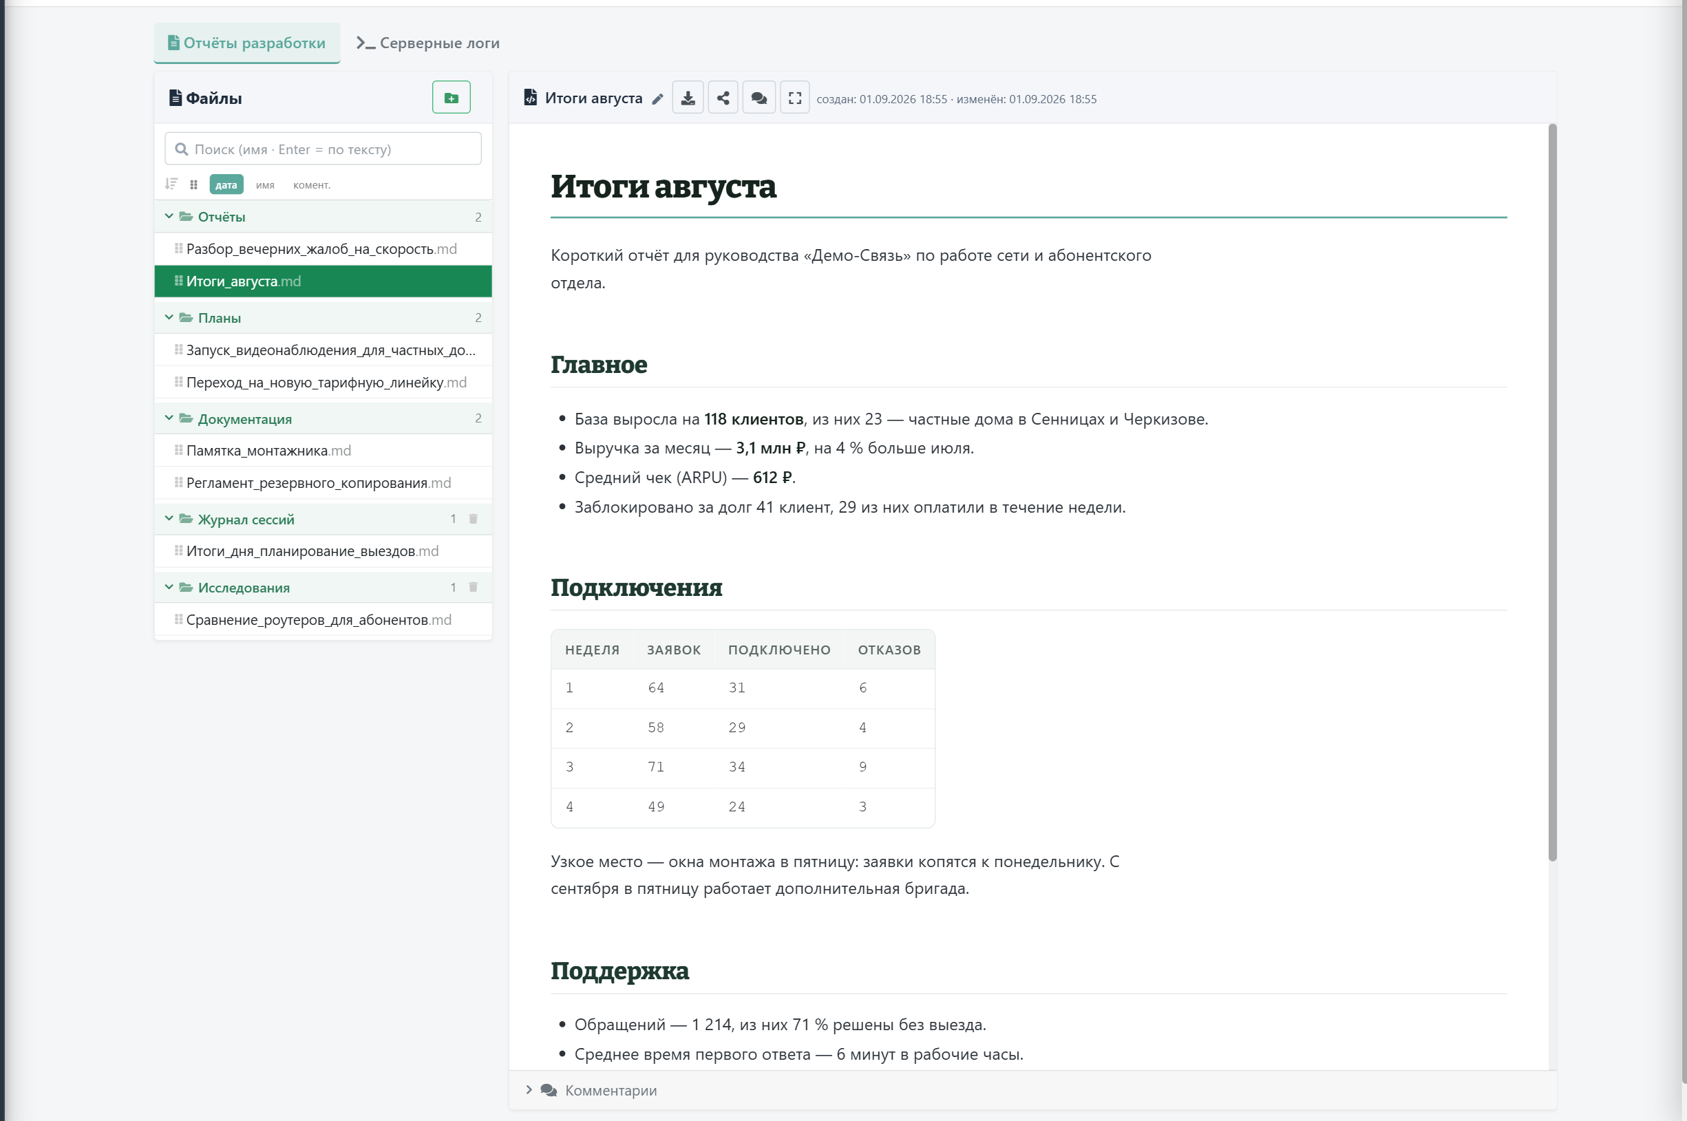Collapse the Документация folder
The height and width of the screenshot is (1121, 1687).
[x=169, y=418]
